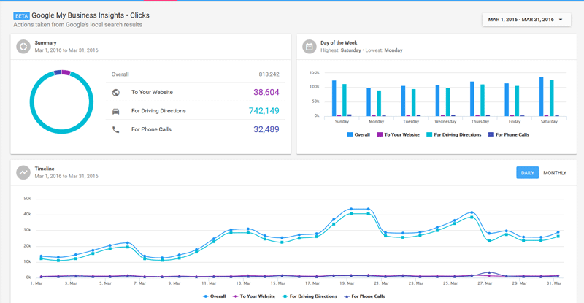Click the Saturday Overall bar
The width and height of the screenshot is (584, 303).
pyautogui.click(x=541, y=97)
